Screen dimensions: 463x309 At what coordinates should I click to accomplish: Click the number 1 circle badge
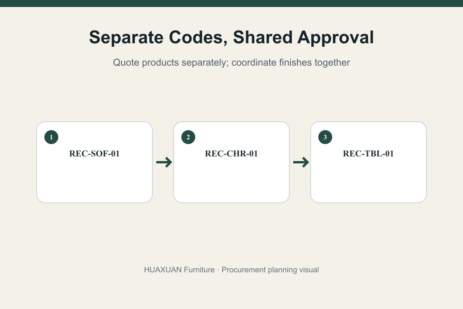coord(51,137)
